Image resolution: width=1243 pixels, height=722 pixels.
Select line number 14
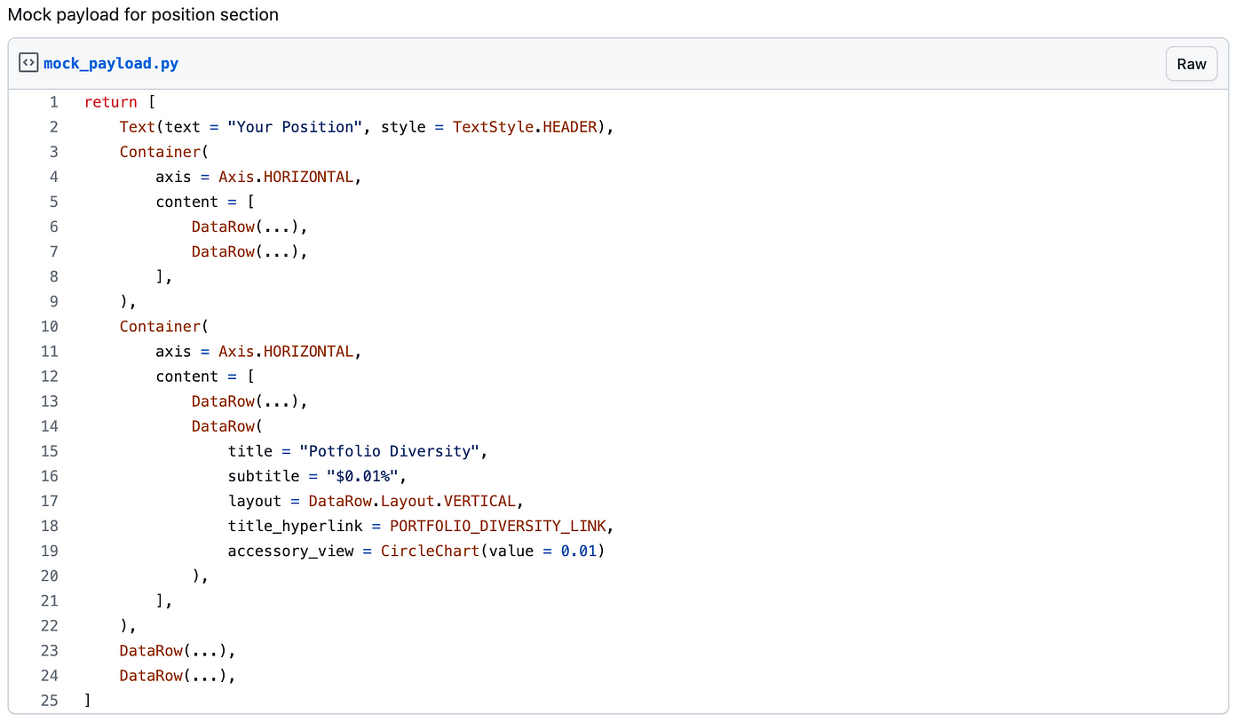coord(49,426)
